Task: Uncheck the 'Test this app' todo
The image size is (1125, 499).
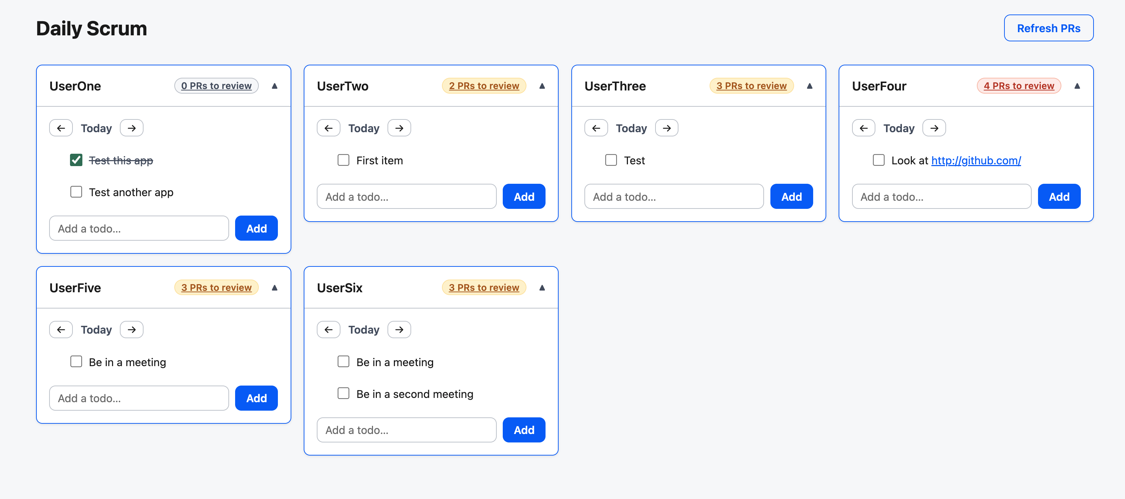Action: [x=76, y=160]
